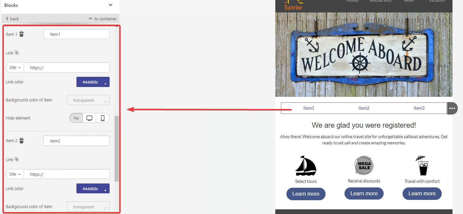Open Site link type dropdown for Item 1
The image size is (463, 214).
(x=15, y=68)
